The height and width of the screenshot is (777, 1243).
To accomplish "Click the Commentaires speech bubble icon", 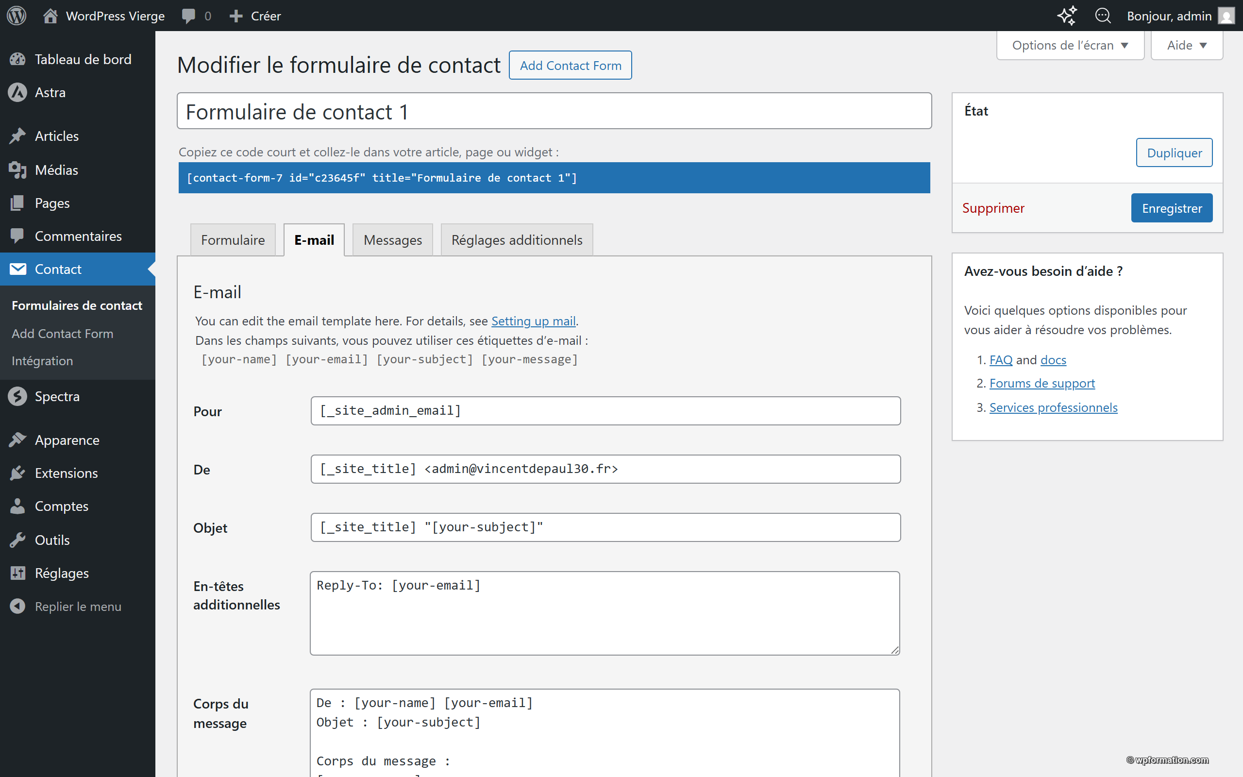I will click(x=17, y=236).
